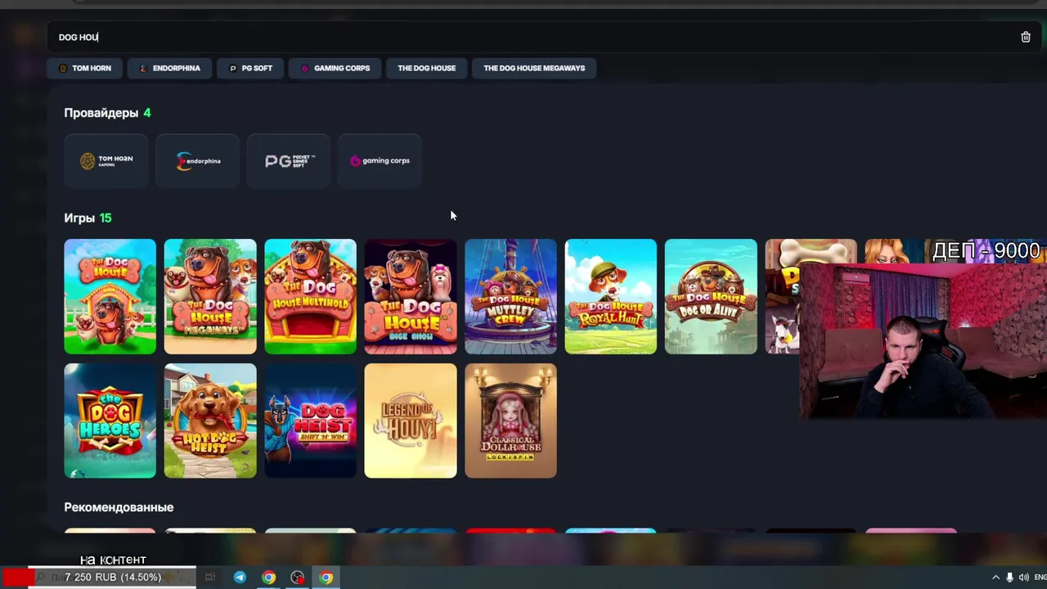Image resolution: width=1047 pixels, height=589 pixels.
Task: Clear the search with the trash icon
Action: click(1025, 37)
